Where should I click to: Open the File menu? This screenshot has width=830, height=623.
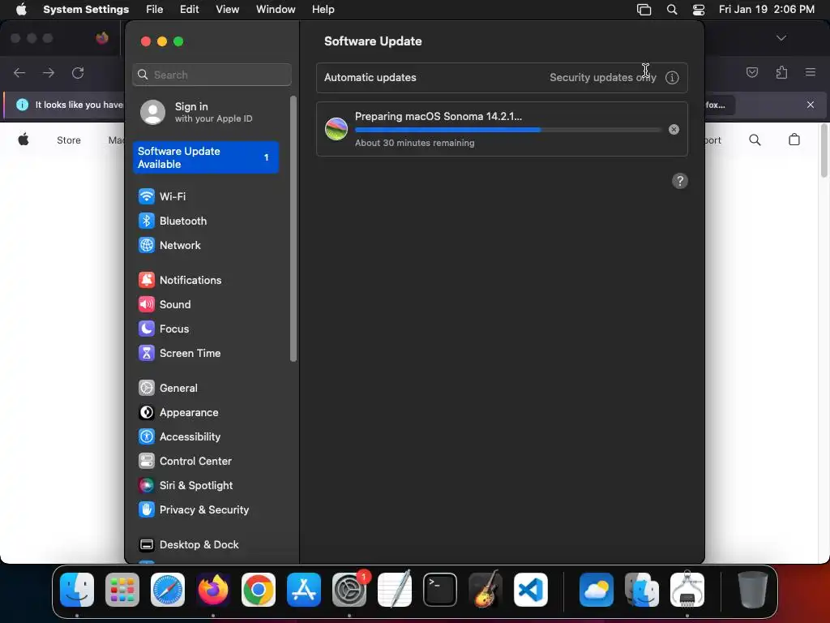pyautogui.click(x=155, y=10)
